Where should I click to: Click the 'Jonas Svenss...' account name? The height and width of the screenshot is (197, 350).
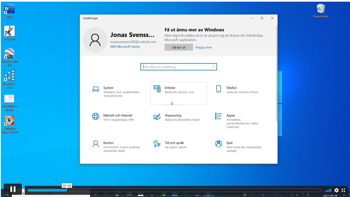[x=132, y=35]
